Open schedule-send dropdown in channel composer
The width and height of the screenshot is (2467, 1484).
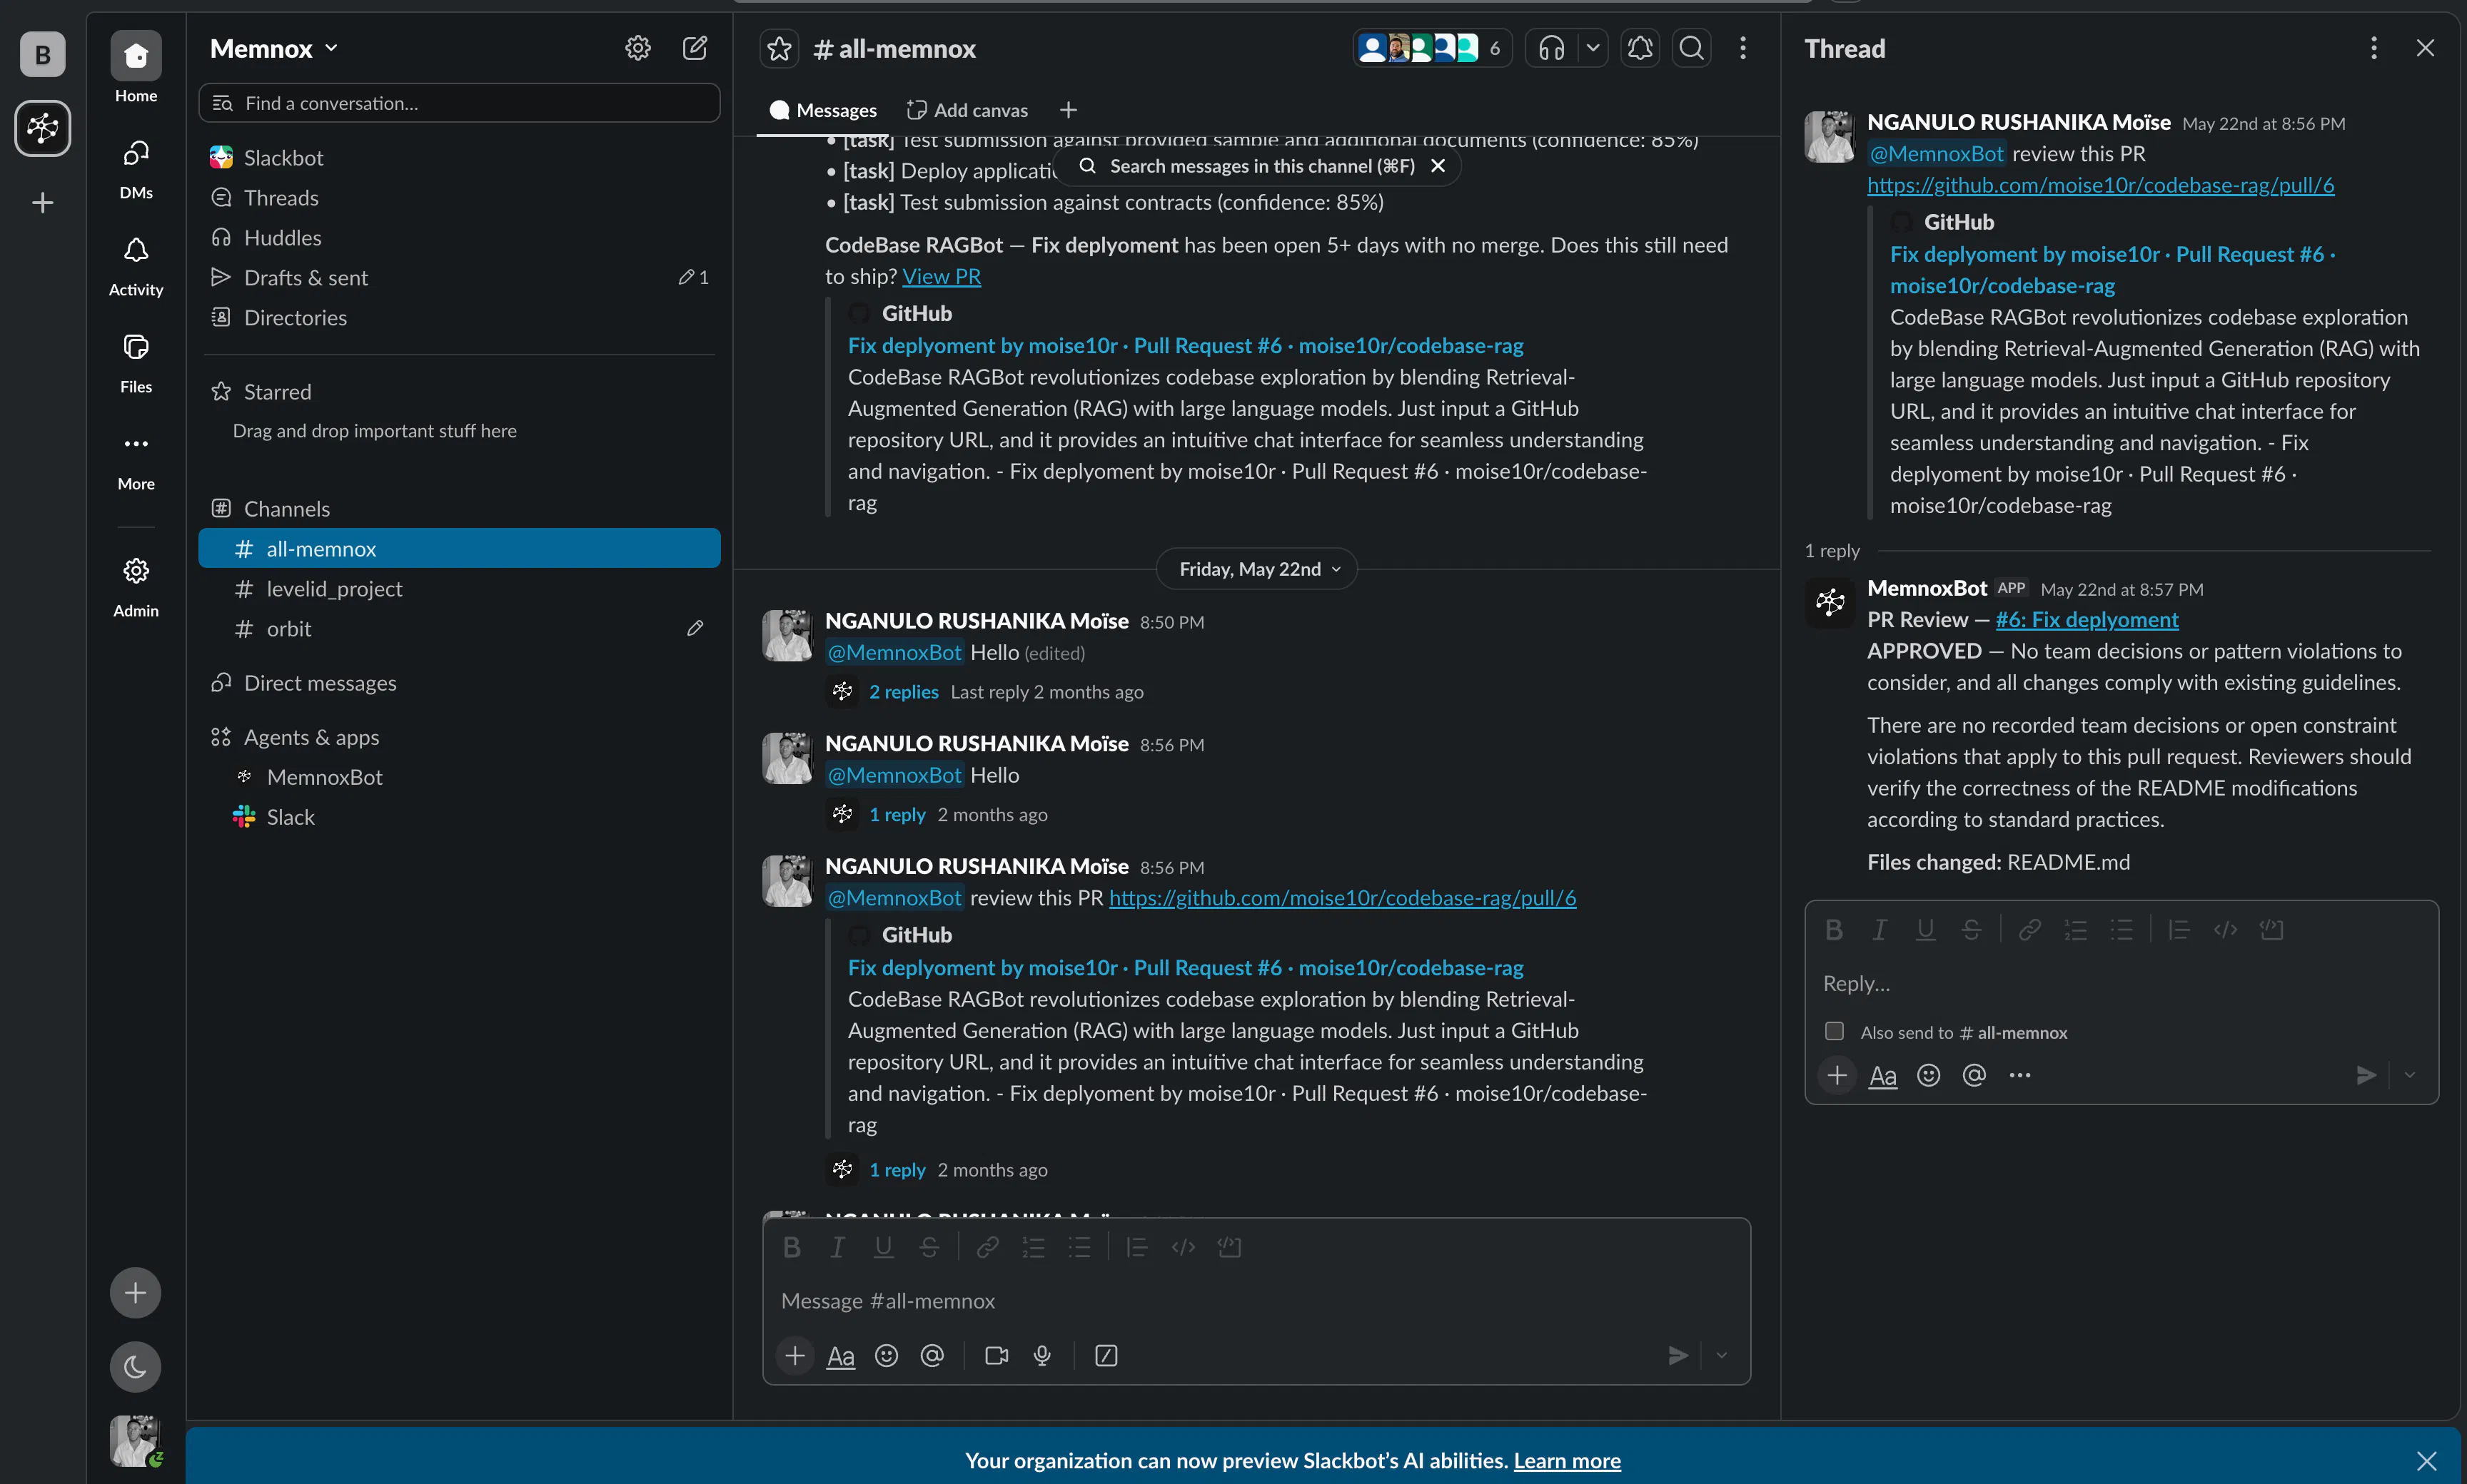tap(1722, 1356)
